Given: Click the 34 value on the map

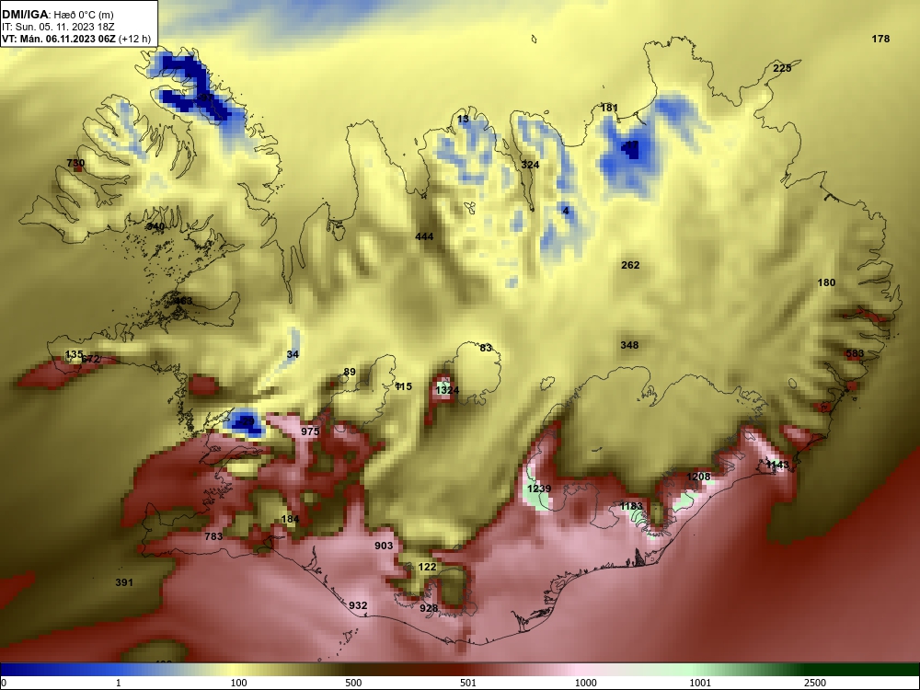Looking at the screenshot, I should (x=293, y=354).
